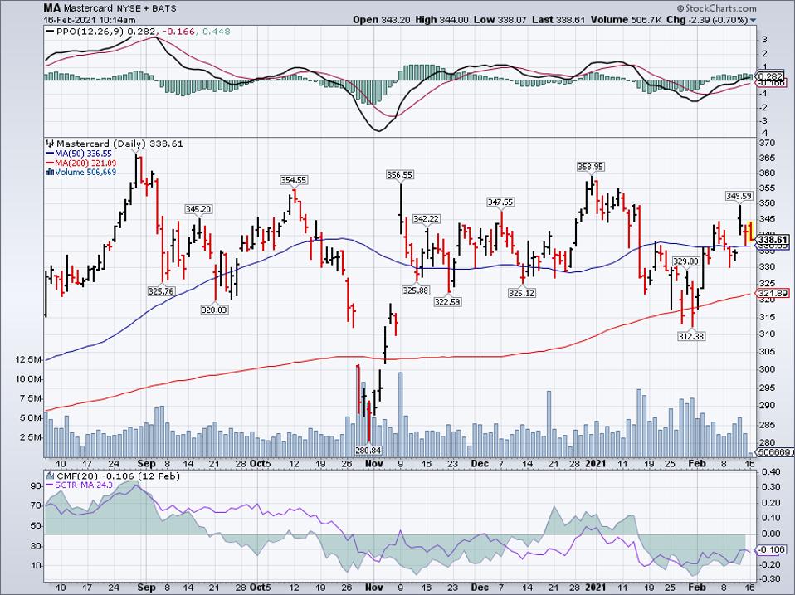The image size is (795, 595).
Task: Click the yellow highlighted latest price bar
Action: coord(751,231)
